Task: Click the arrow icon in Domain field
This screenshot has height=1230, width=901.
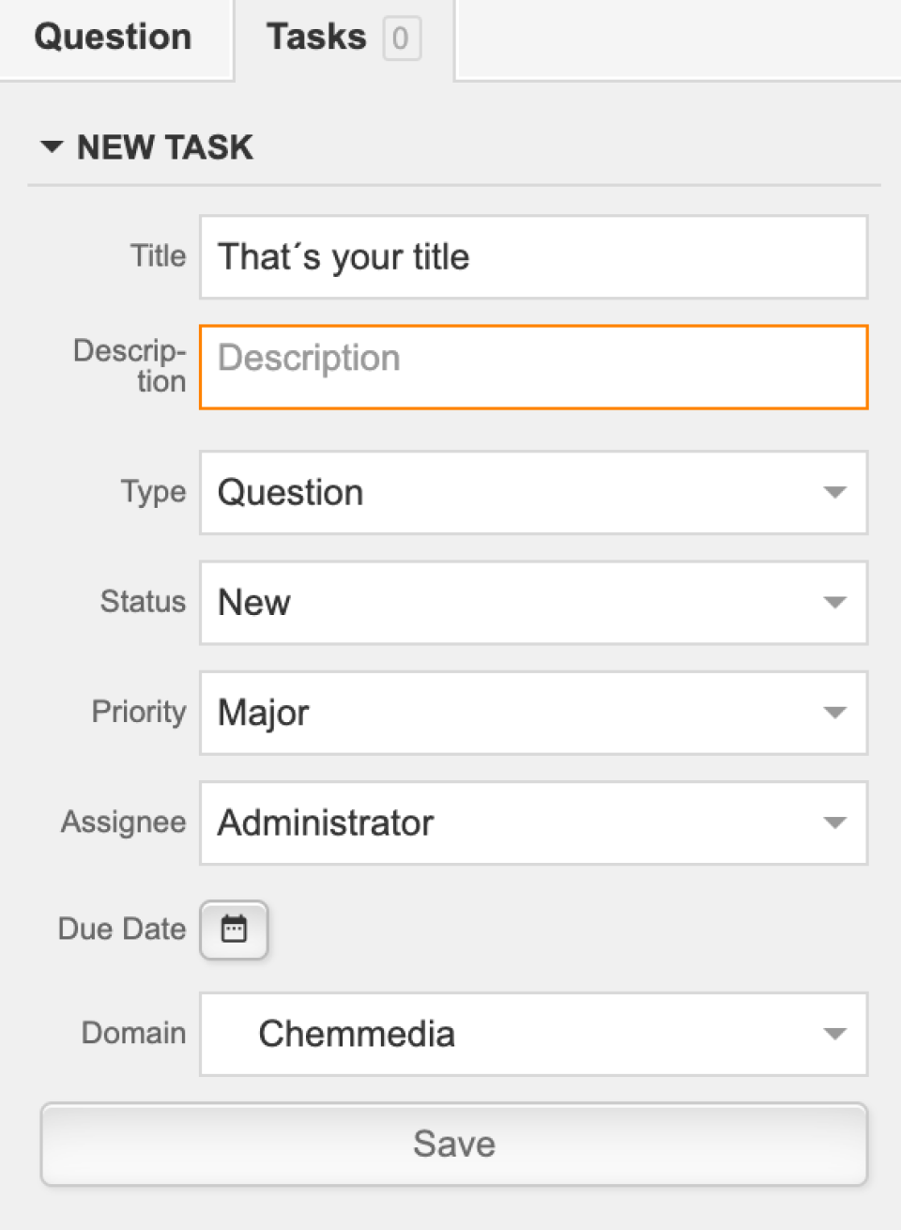Action: point(834,1034)
